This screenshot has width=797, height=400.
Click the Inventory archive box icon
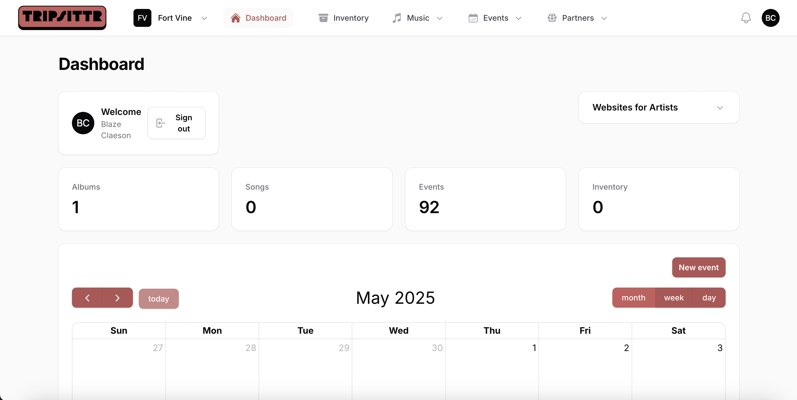323,18
